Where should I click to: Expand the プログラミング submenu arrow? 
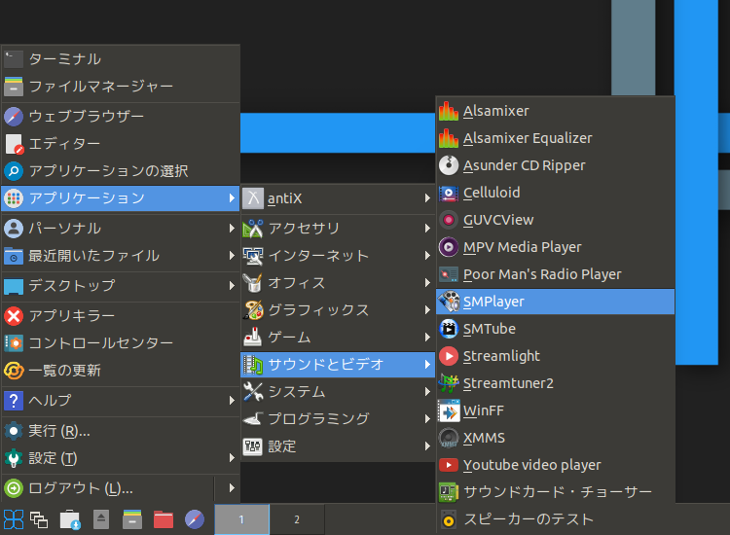pyautogui.click(x=427, y=418)
